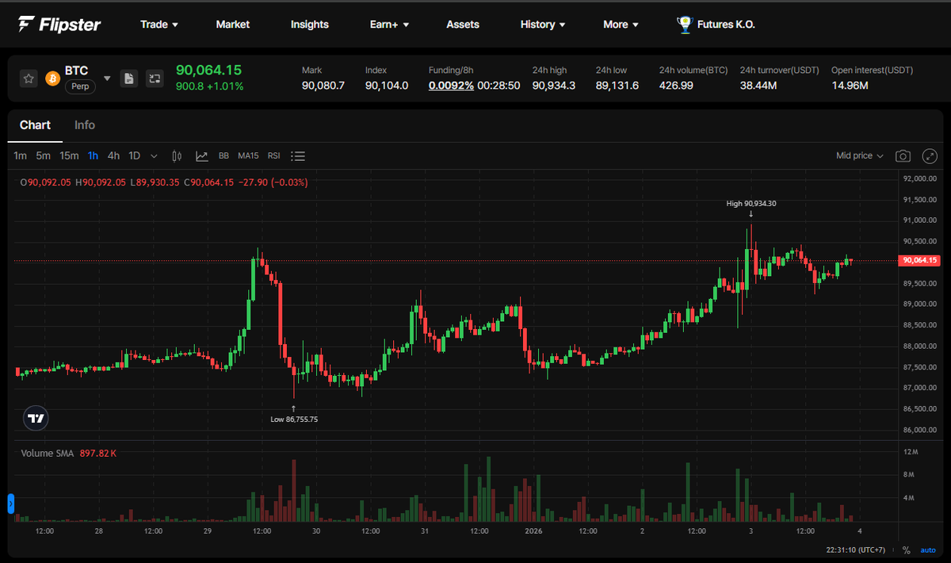Click the Flipster logo

[59, 25]
